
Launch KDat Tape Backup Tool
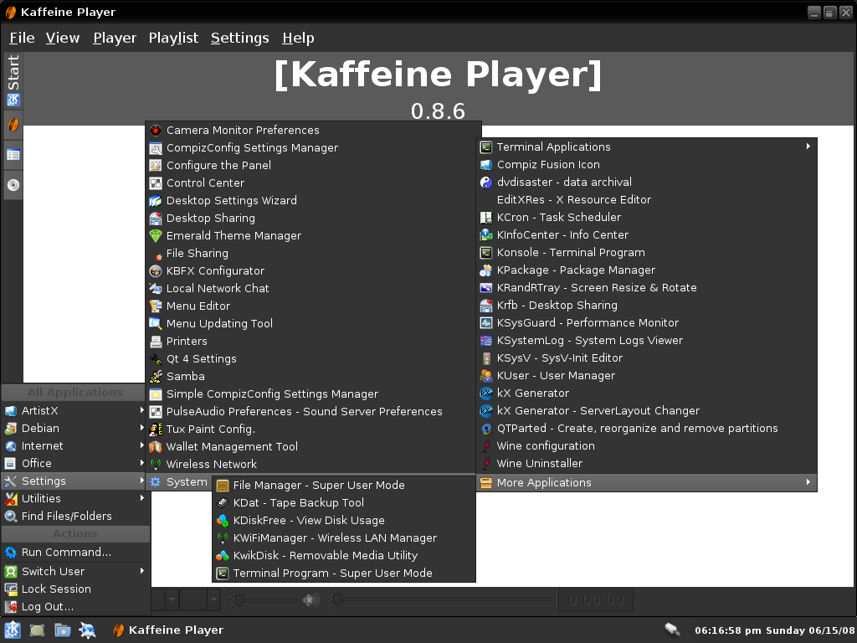344,503
